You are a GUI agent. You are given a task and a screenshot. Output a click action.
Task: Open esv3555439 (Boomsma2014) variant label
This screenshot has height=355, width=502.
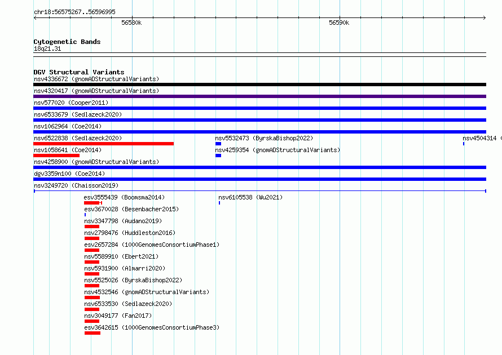click(x=124, y=197)
